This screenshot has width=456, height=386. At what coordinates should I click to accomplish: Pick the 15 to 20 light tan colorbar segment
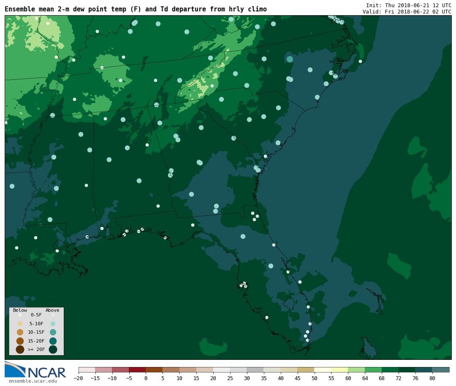click(205, 370)
